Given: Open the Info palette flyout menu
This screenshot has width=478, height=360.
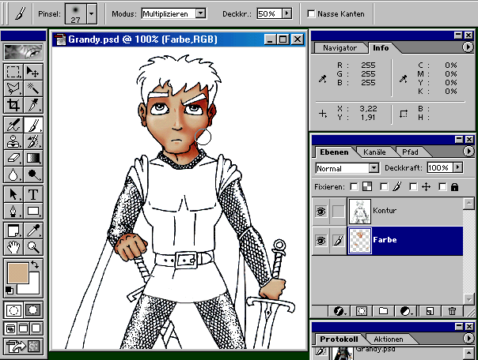Looking at the screenshot, I should click(468, 47).
